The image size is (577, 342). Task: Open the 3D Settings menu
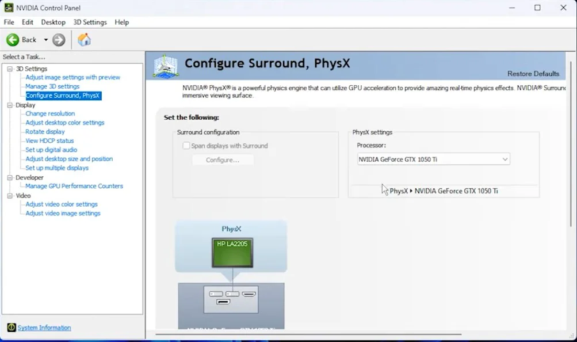pos(90,22)
